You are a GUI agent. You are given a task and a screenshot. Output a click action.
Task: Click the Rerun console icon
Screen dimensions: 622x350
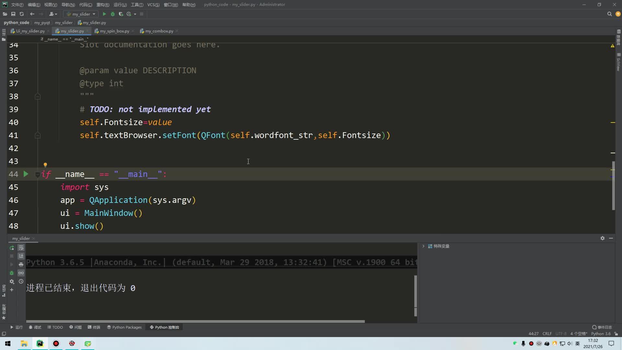(x=12, y=248)
